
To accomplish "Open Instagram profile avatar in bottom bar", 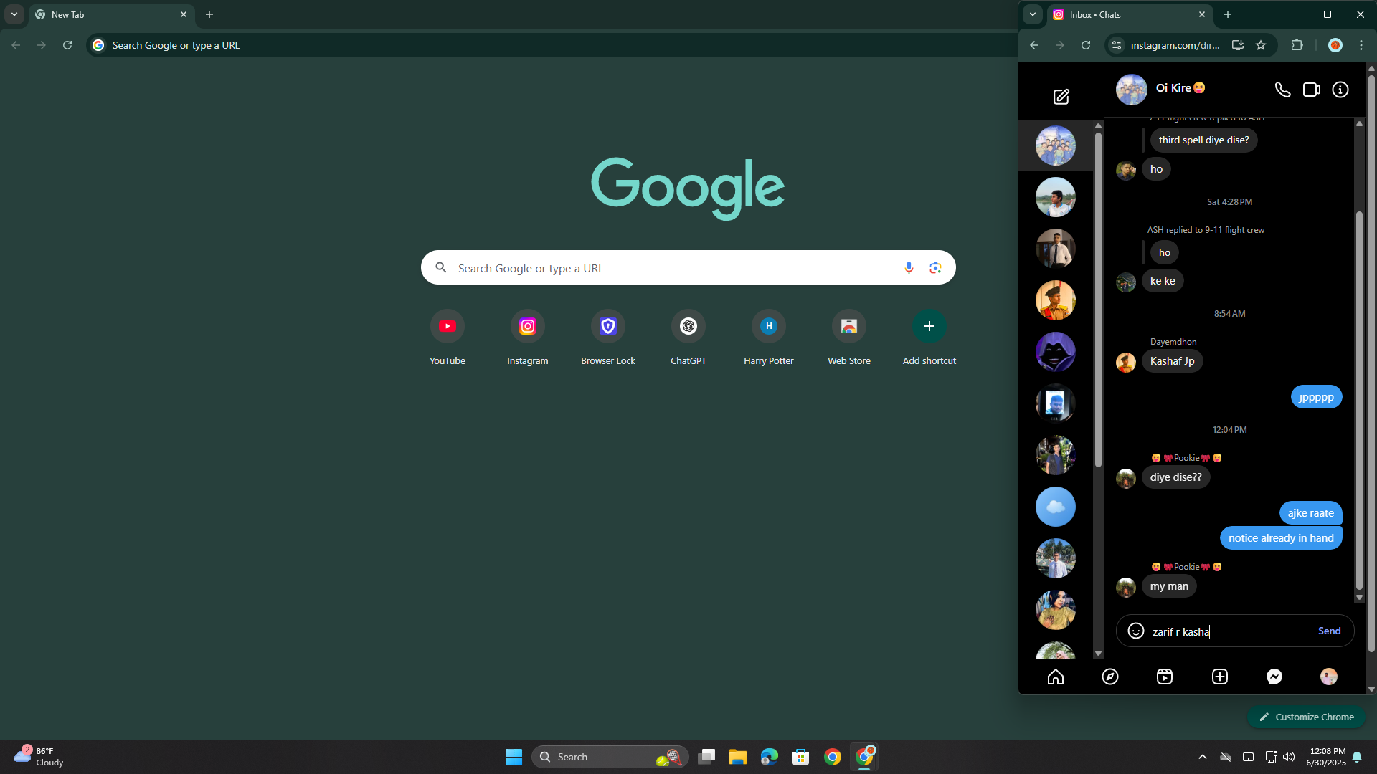I will 1329,677.
